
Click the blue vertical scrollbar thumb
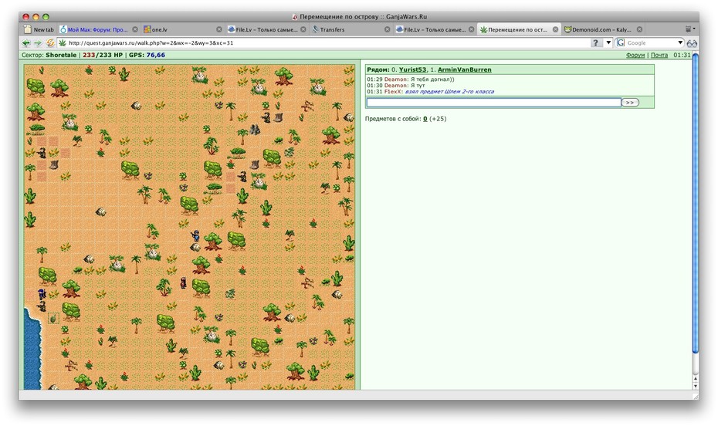point(695,204)
